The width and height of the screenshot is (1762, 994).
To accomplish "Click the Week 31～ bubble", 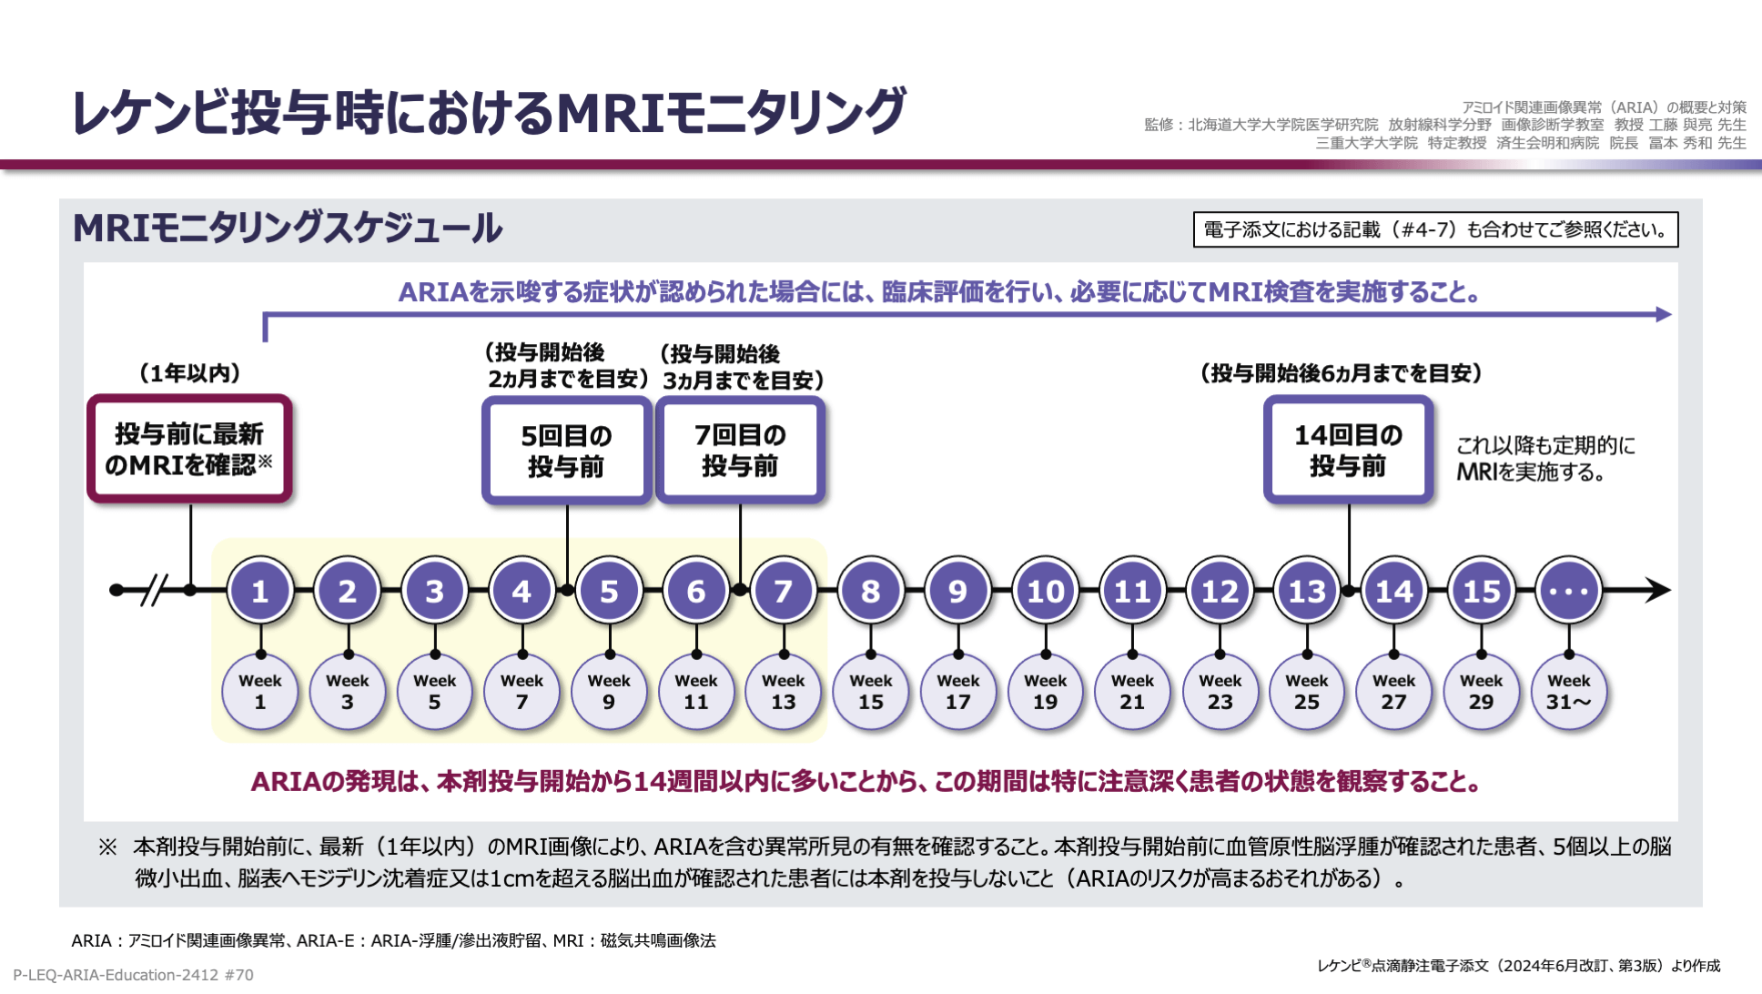I will 1568,692.
